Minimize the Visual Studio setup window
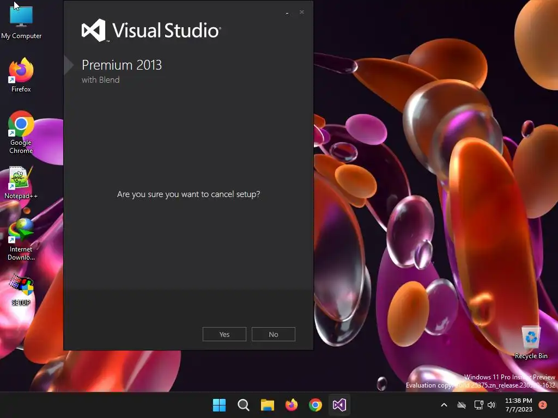 point(287,13)
